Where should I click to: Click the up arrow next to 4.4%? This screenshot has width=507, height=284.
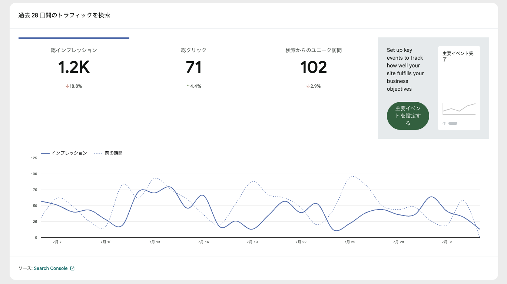coord(188,86)
